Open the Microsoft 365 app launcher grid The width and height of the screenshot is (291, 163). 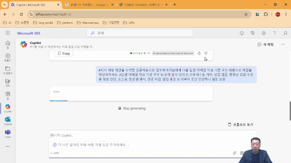7,33
